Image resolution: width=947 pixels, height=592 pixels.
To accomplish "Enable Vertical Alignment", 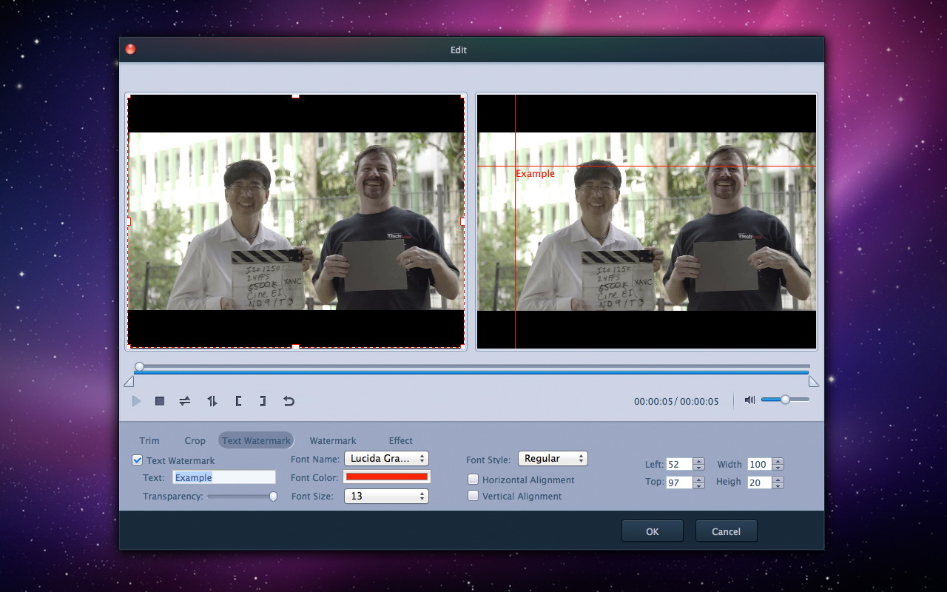I will pyautogui.click(x=472, y=496).
